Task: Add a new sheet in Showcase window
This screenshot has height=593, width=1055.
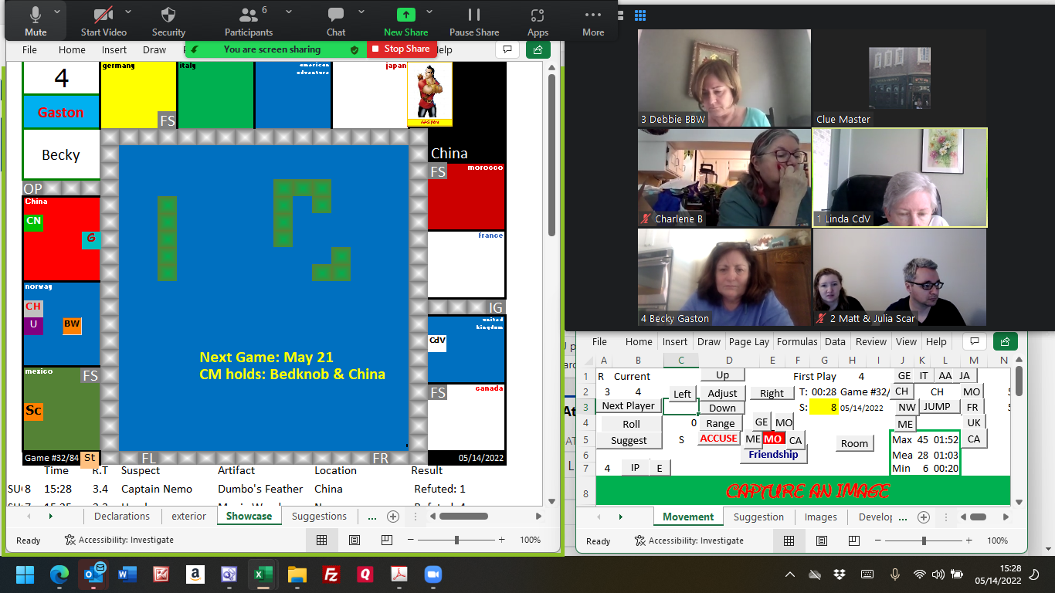Action: click(x=392, y=517)
